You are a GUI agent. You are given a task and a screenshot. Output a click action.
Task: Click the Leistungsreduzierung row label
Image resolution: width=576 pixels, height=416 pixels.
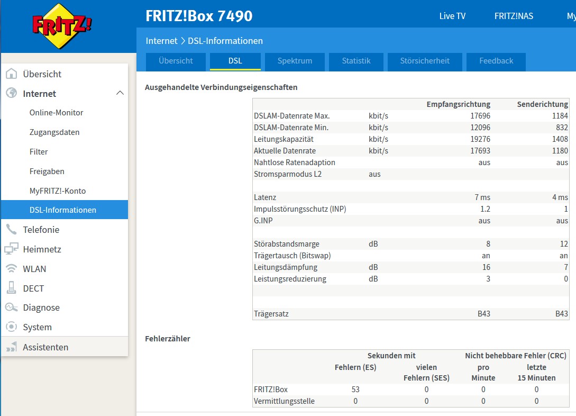(290, 279)
